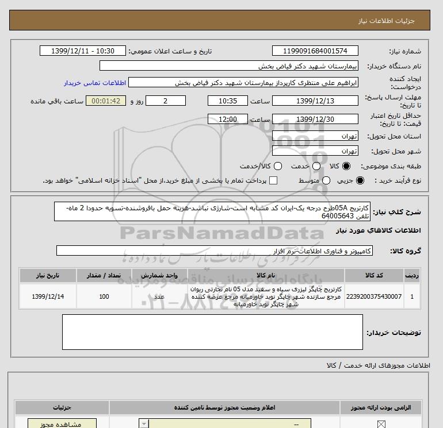The width and height of the screenshot is (443, 428).
Task: Click the announcement date field 1399/12/11 - 10:30
Action: (x=83, y=51)
